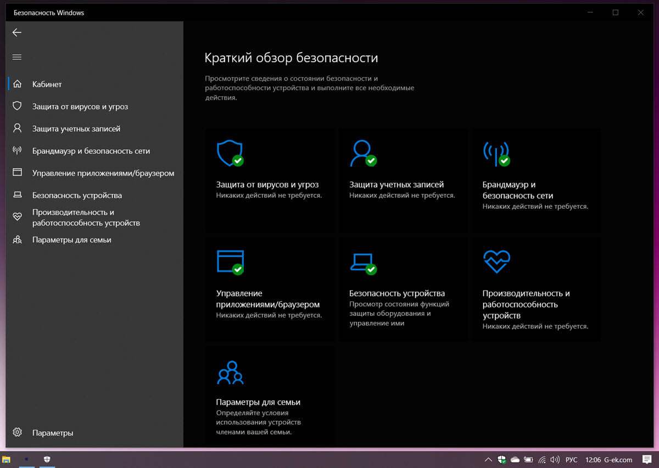Click the large shield icon on the virus protection tile

[230, 153]
